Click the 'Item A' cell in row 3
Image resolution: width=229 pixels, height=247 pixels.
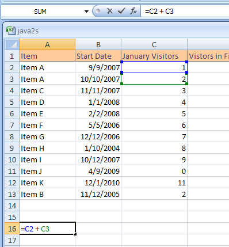point(47,79)
